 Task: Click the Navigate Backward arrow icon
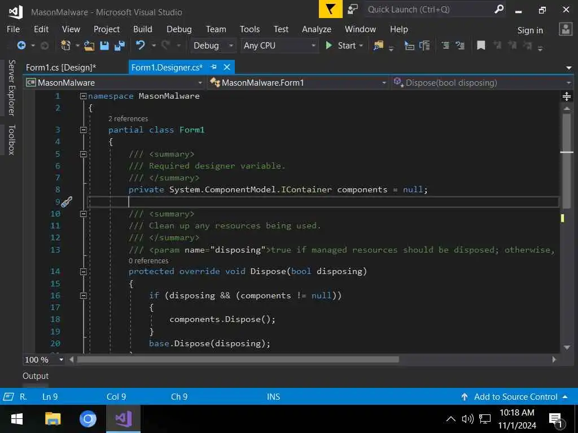point(21,45)
